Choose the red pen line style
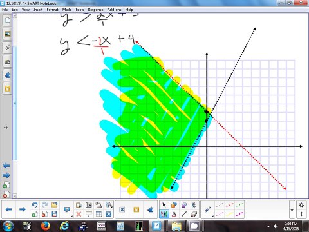This screenshot has height=232, width=309. (230, 205)
